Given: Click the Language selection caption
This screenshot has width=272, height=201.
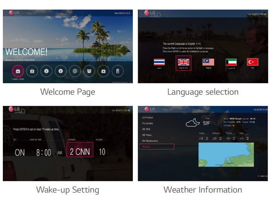Looking at the screenshot, I should (x=203, y=92).
